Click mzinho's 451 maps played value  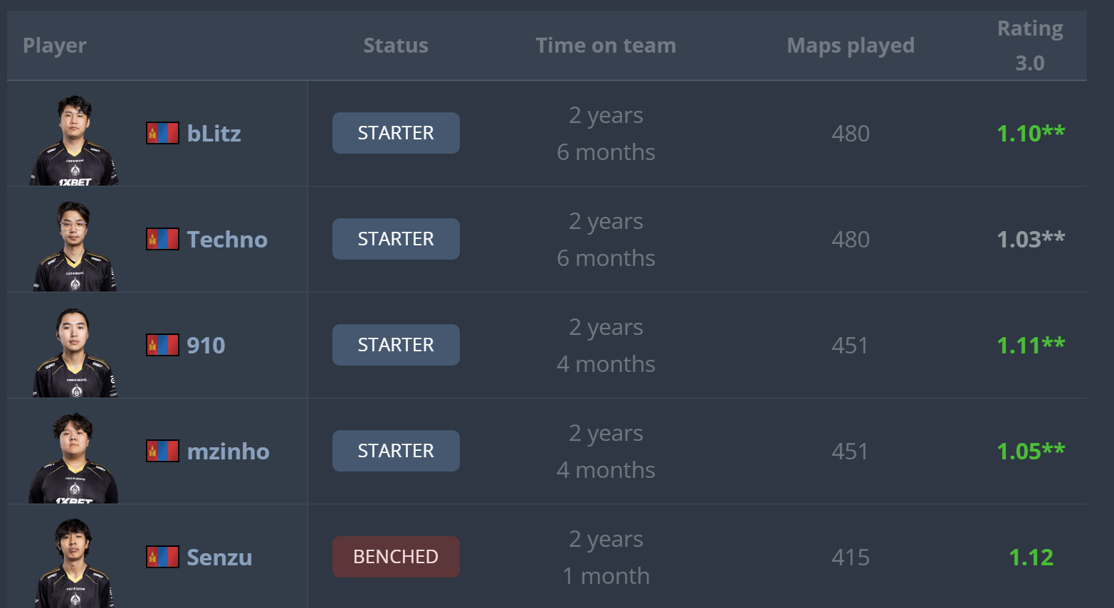[851, 451]
